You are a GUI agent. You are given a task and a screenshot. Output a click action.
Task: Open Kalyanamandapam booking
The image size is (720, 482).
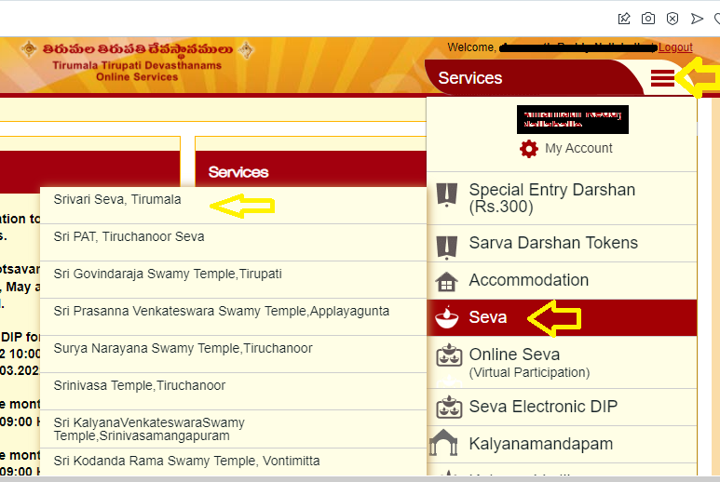562,444
